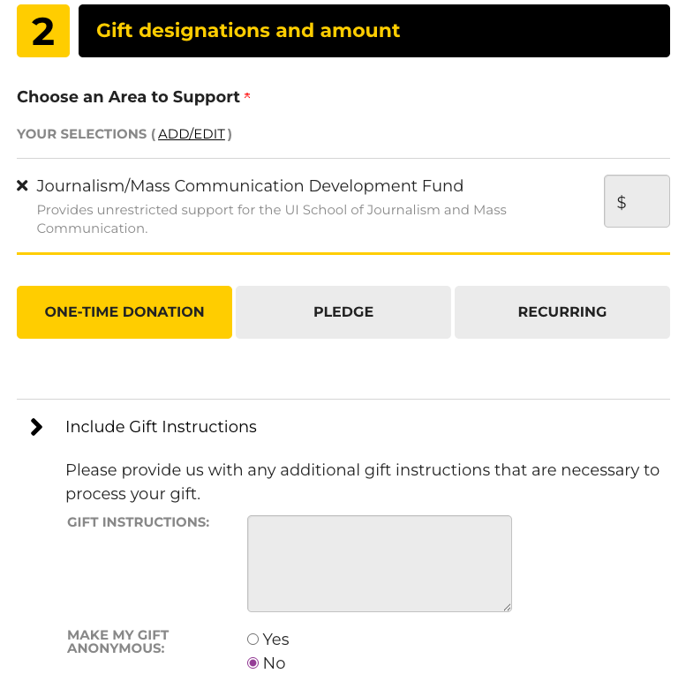Screen dimensions: 686x696
Task: Click the Choose an Area to Support label
Action: point(128,97)
